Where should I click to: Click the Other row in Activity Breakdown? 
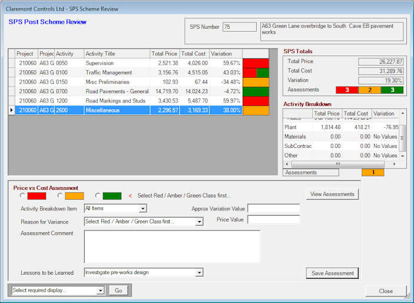click(341, 156)
